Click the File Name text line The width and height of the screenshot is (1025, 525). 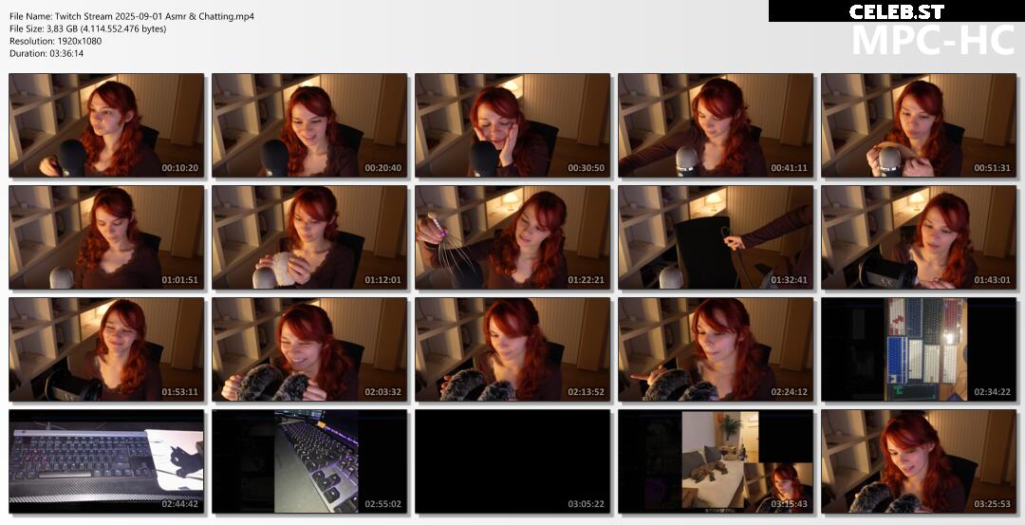132,16
